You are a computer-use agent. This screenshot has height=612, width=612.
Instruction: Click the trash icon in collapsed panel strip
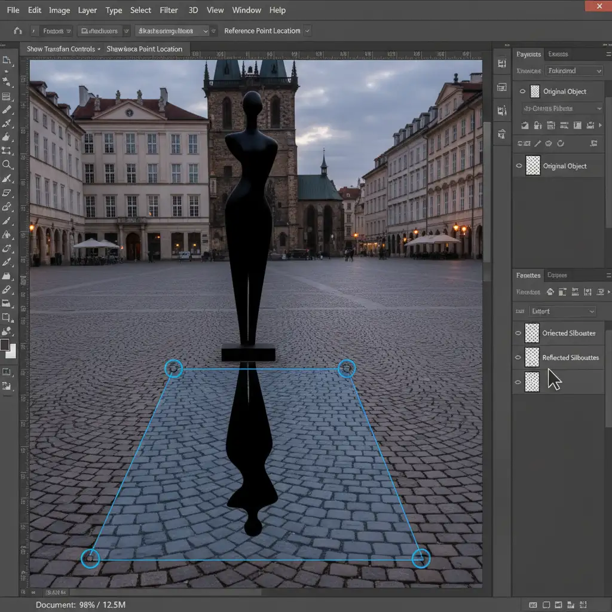click(x=502, y=134)
